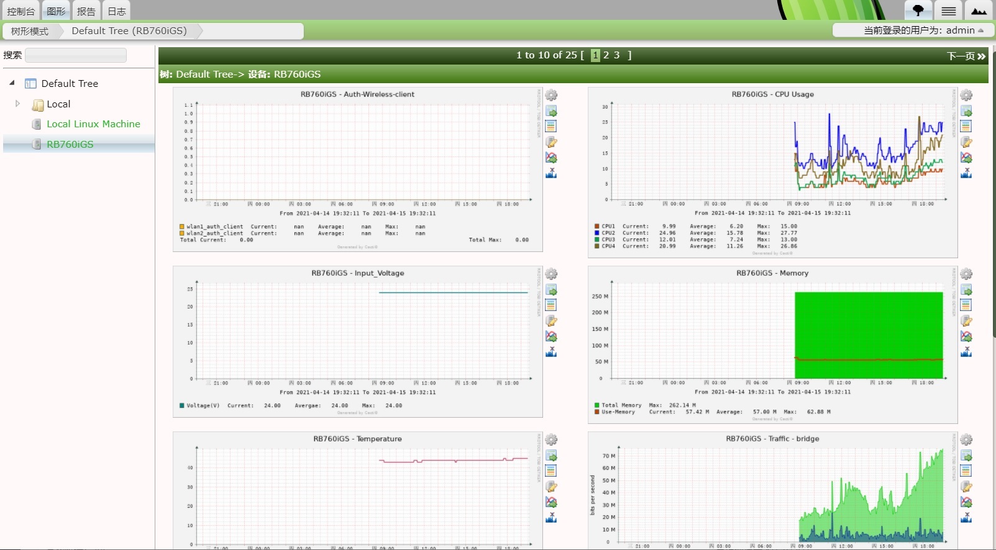Collapse the Default Tree node arrow
The width and height of the screenshot is (996, 550).
(12, 83)
